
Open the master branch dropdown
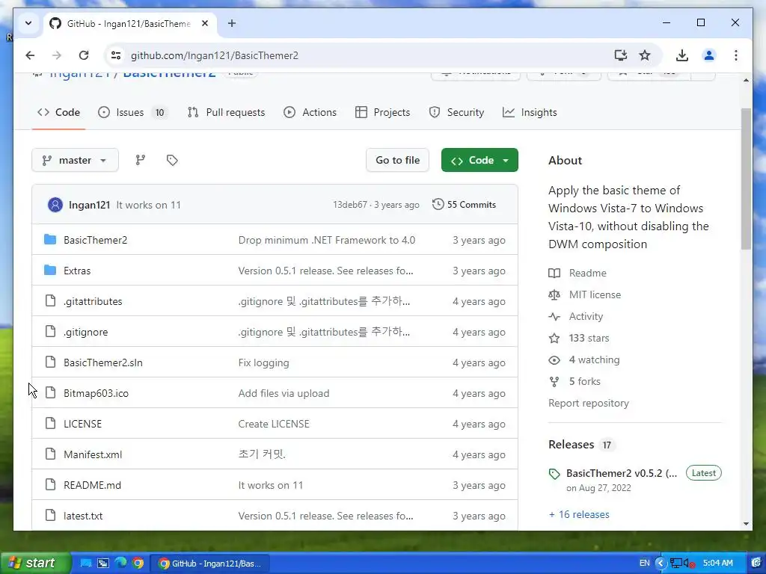click(x=76, y=160)
